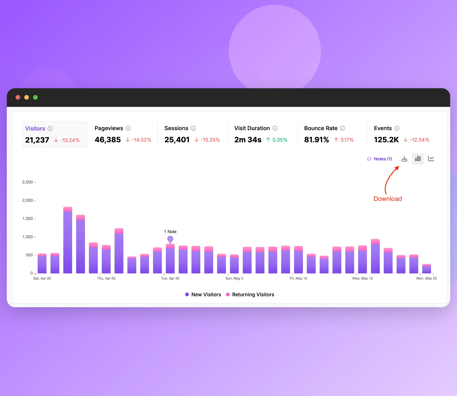Click the Pageviews info icon
457x396 pixels.
click(128, 128)
